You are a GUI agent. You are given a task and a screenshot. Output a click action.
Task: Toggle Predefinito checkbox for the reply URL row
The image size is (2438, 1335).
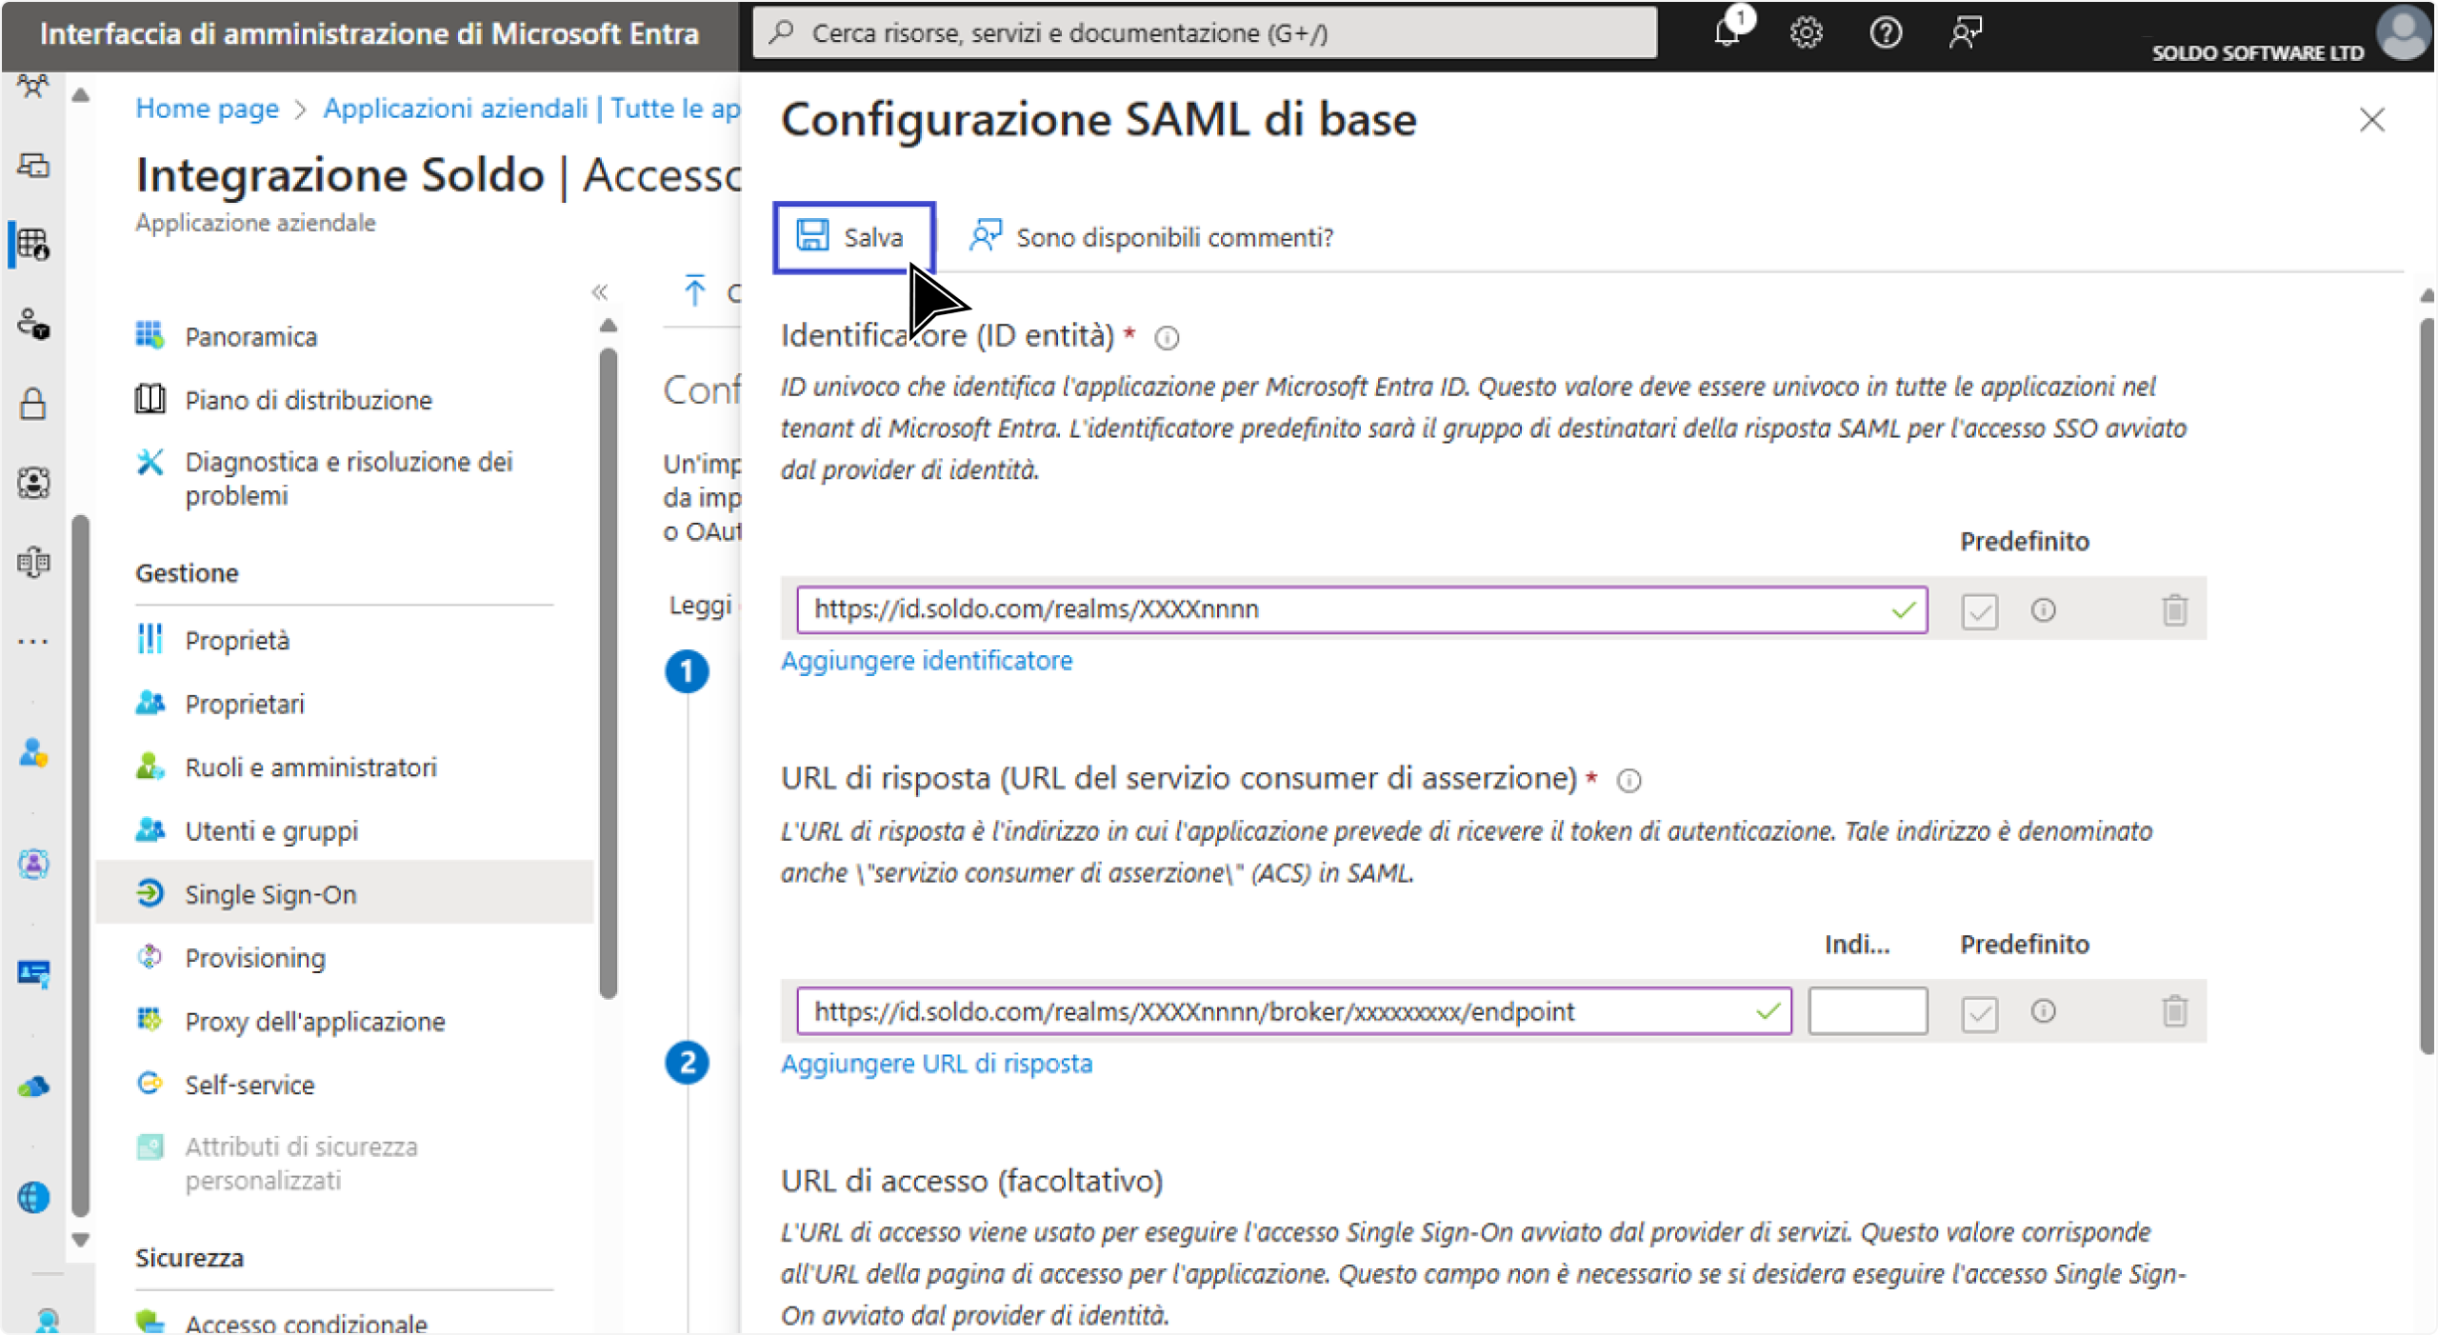click(x=1978, y=1013)
